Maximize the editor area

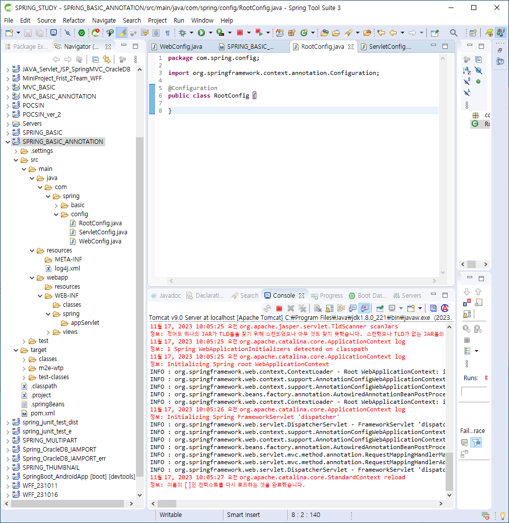[x=445, y=46]
